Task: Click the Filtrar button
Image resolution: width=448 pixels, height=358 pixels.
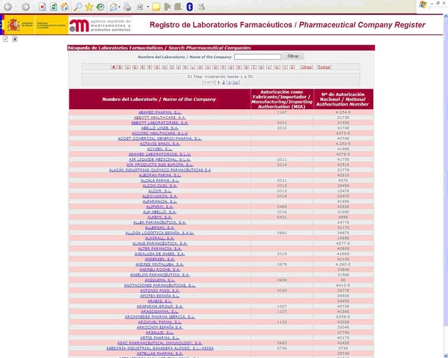Action: (293, 56)
